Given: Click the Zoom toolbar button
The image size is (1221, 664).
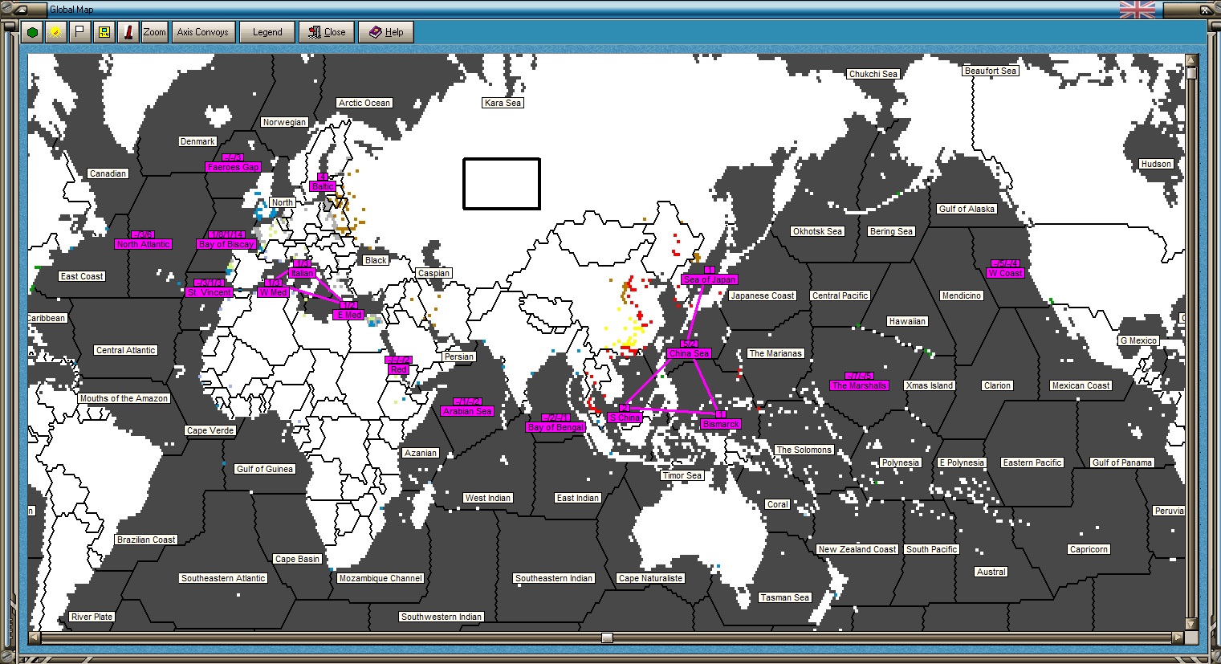Looking at the screenshot, I should pyautogui.click(x=154, y=32).
